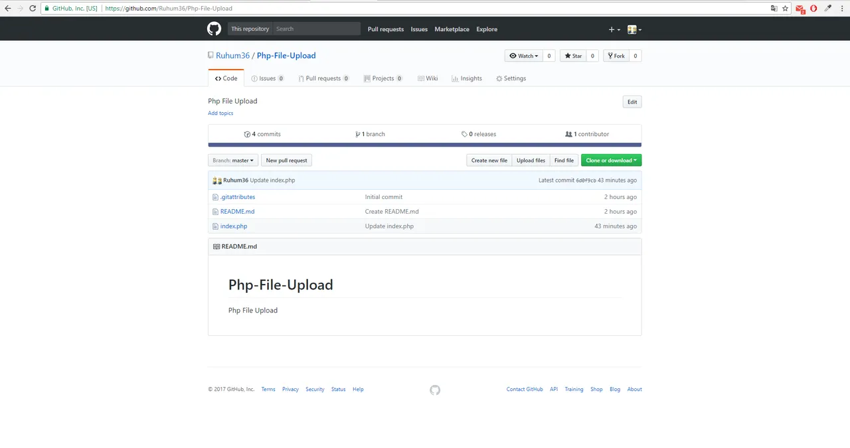This screenshot has height=448, width=850.
Task: Click the watchers count next to Watch
Action: (549, 56)
